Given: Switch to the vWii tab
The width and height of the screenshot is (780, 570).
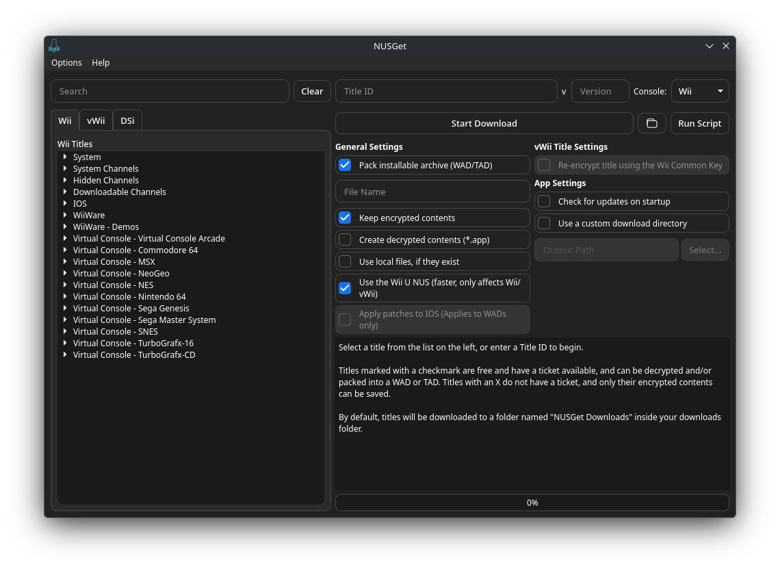Looking at the screenshot, I should click(96, 120).
